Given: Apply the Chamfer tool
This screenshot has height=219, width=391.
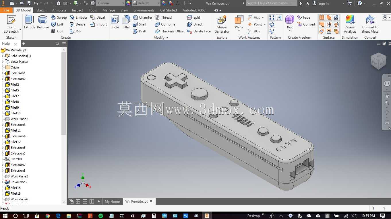Looking at the screenshot, I should pos(142,17).
